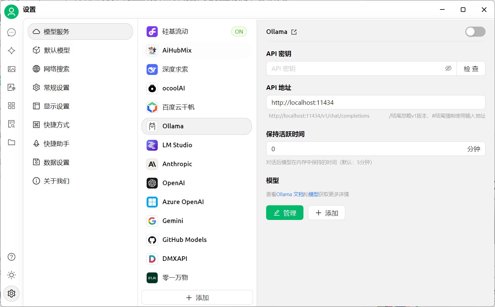Click the 零一万物 provider logo icon
The height and width of the screenshot is (307, 495).
(152, 278)
